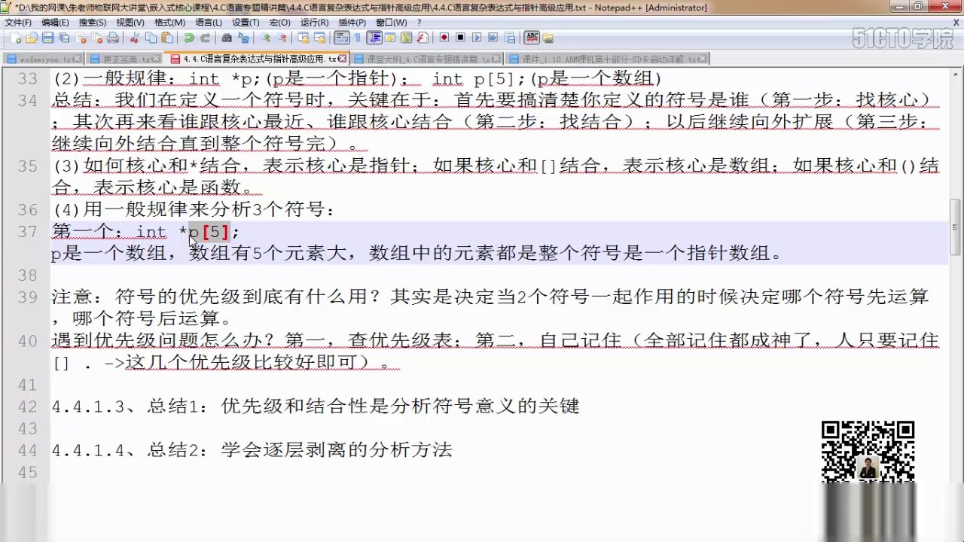Close the current file via toolbar icon

click(80, 38)
